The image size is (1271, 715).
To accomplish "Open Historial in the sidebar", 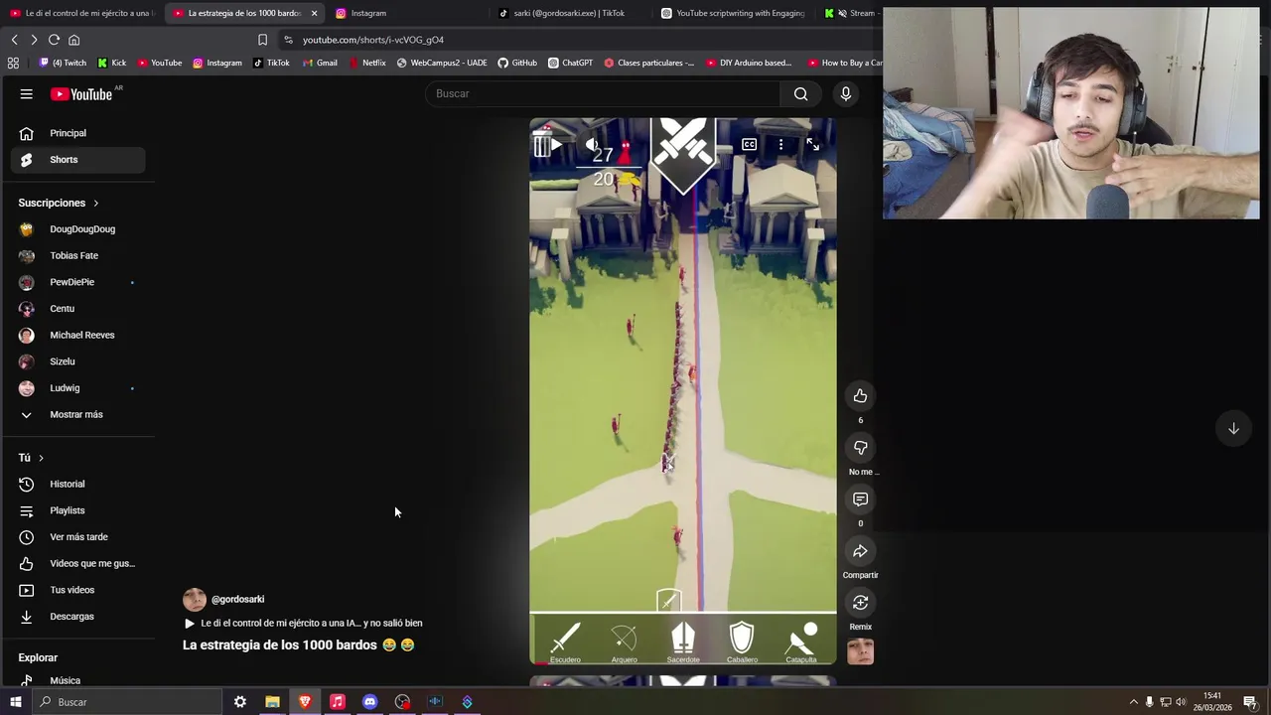I will coord(77,484).
